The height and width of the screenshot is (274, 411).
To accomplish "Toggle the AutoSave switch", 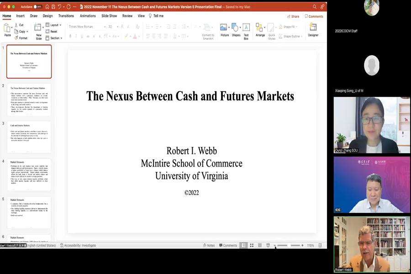I will (x=37, y=7).
